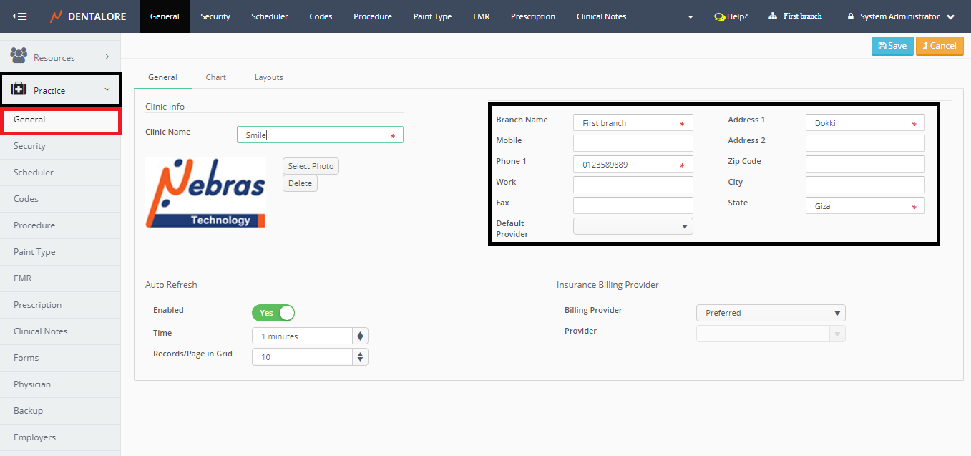The height and width of the screenshot is (456, 971).
Task: Click the Help speech bubble icon
Action: click(x=719, y=16)
